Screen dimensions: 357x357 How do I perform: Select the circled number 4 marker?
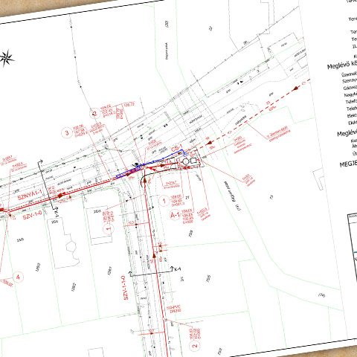point(18,277)
